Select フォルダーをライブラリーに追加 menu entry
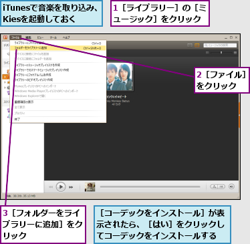The width and height of the screenshot is (250, 244). click(58, 48)
